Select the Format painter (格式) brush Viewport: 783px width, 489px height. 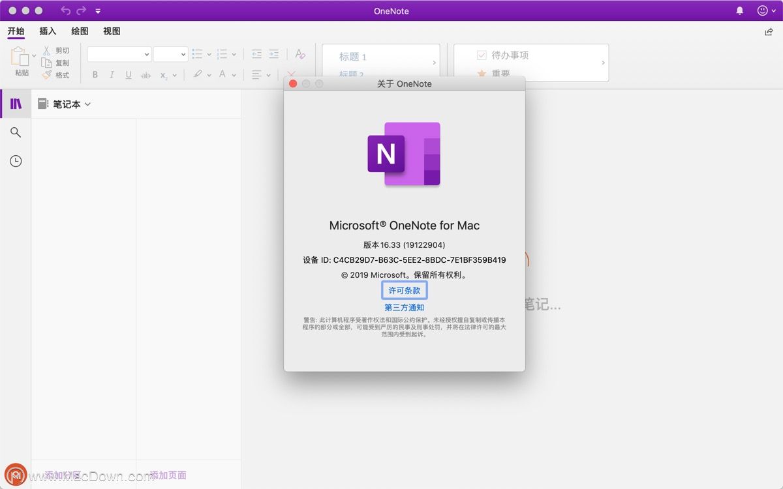coord(46,75)
